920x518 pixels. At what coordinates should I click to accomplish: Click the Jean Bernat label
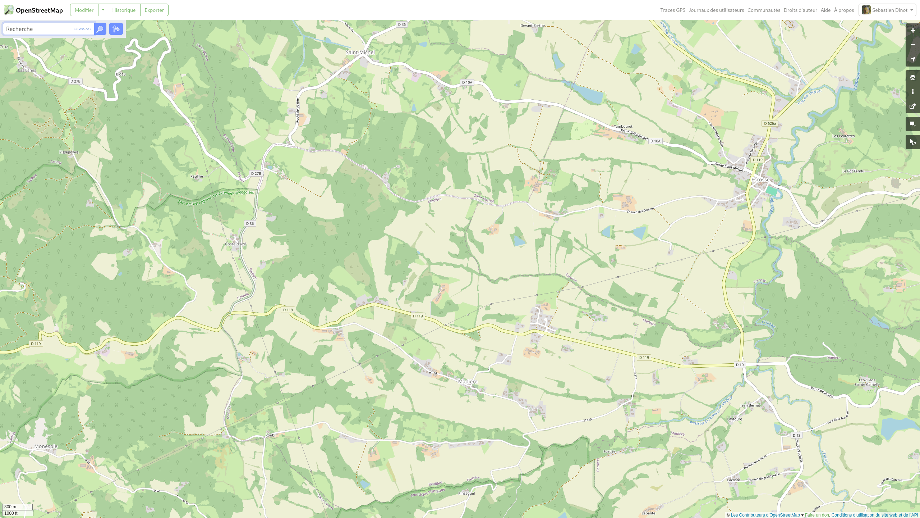[750, 405]
